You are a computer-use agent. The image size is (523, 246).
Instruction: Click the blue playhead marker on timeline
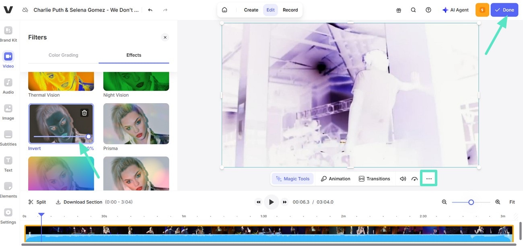[x=41, y=215]
